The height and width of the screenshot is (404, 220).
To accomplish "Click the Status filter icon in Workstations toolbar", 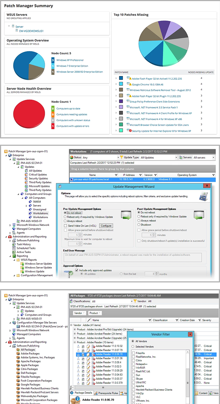I will click(x=71, y=157).
